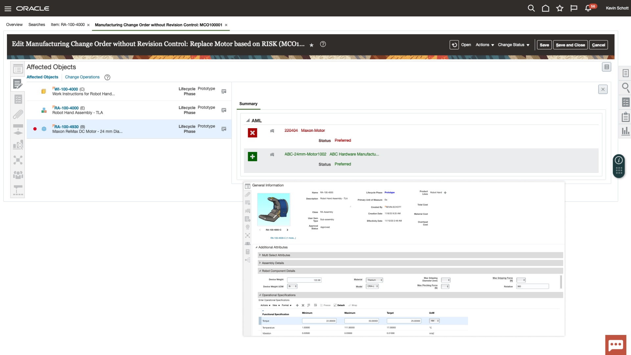The height and width of the screenshot is (355, 631).
Task: Switch to Change Operations tab
Action: [x=82, y=77]
